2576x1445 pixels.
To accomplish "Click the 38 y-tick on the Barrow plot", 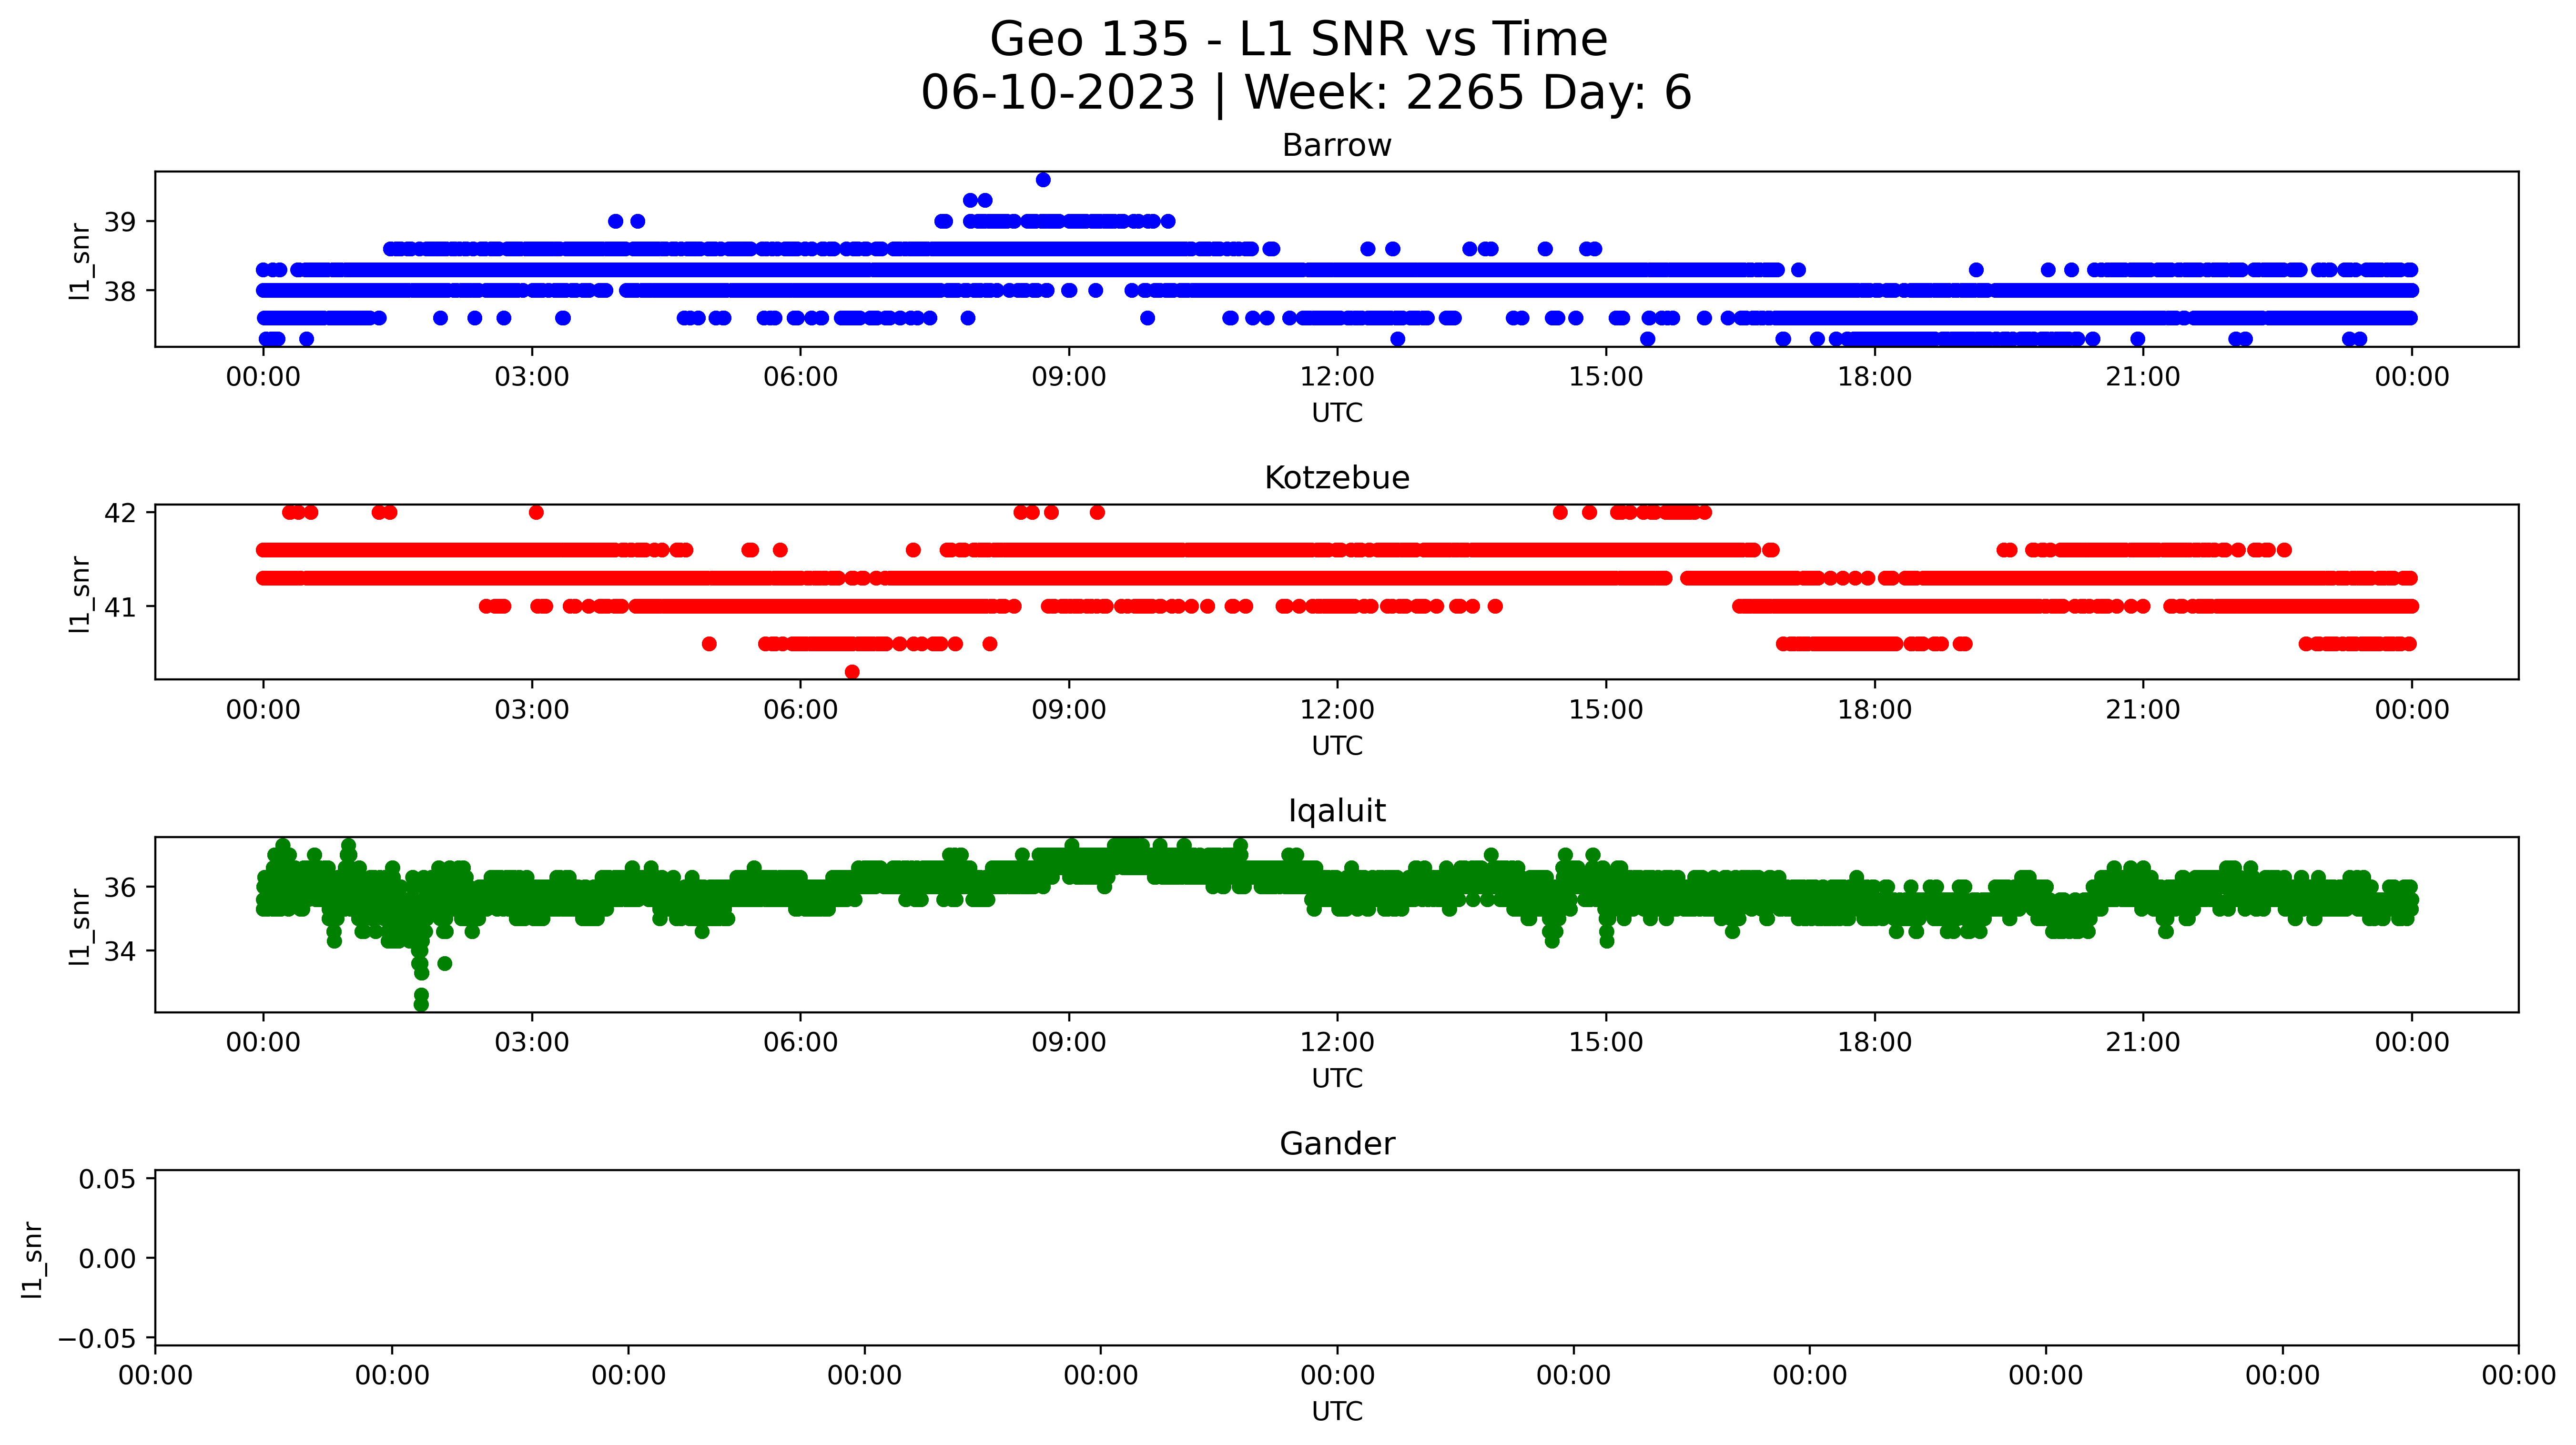I will 120,291.
